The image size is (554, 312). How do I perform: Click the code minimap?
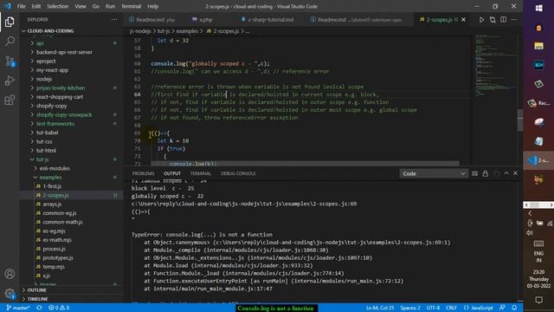494,66
